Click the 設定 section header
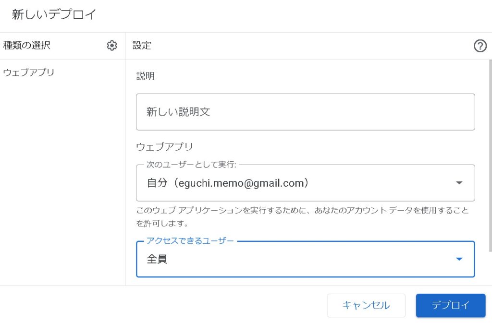The height and width of the screenshot is (323, 492). pos(140,46)
